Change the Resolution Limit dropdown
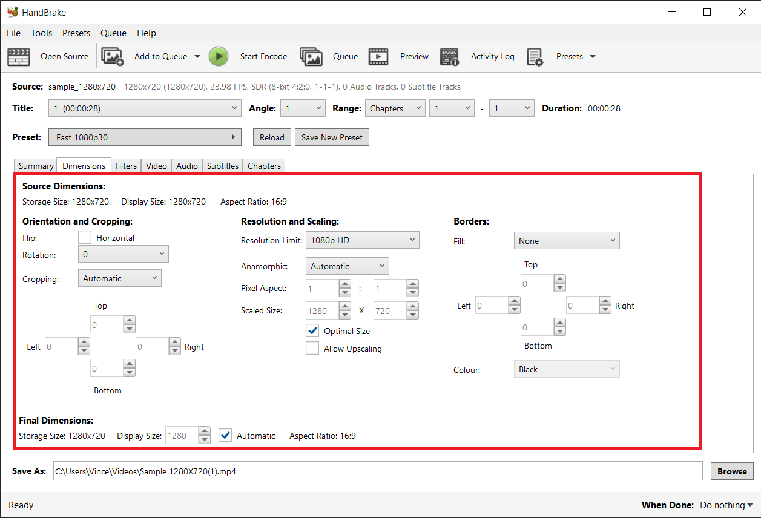The width and height of the screenshot is (761, 518). point(362,240)
